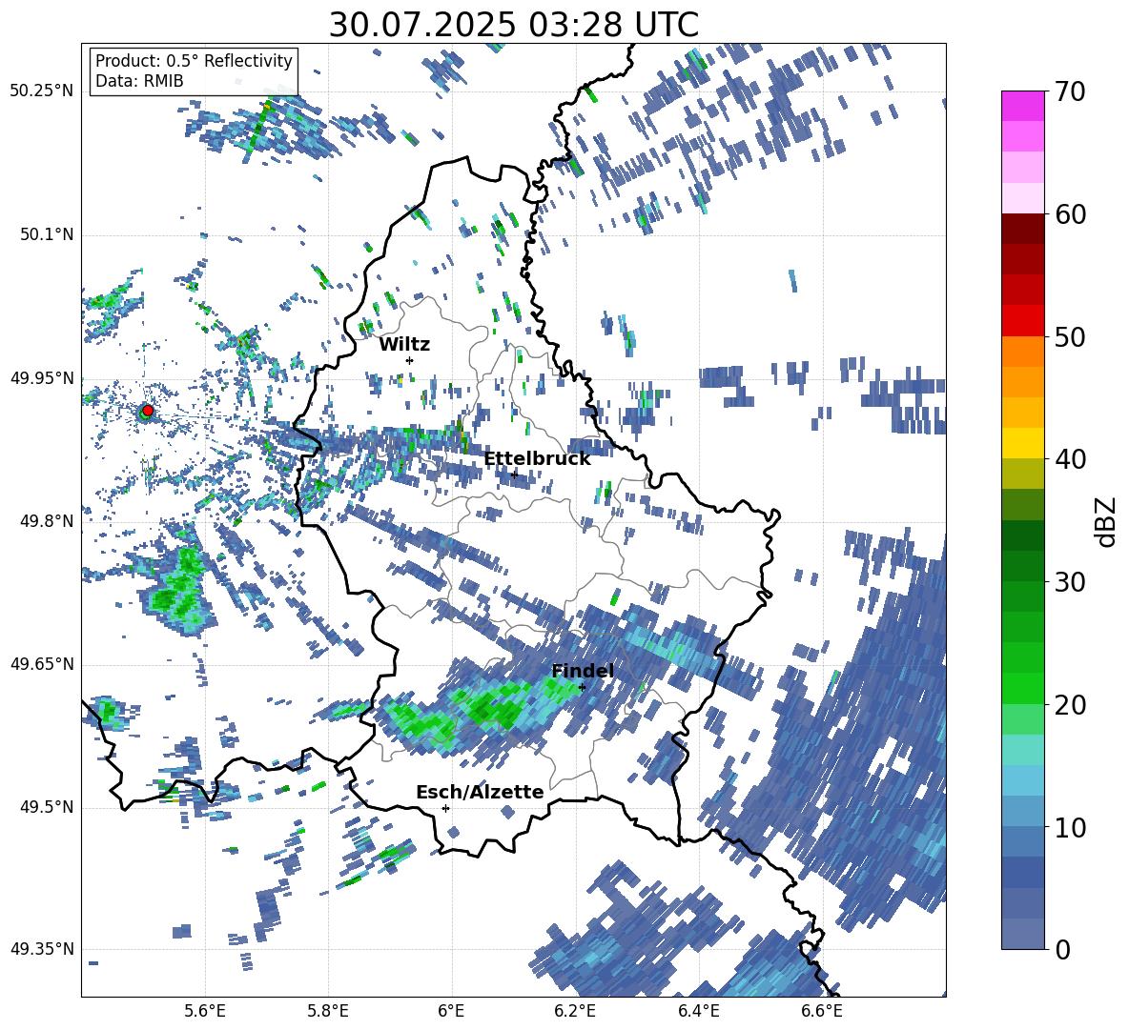Click the latitude label 49.95°N
The width and height of the screenshot is (1129, 1030).
click(42, 378)
